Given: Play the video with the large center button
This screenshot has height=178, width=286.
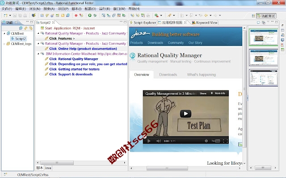Looking at the screenshot, I should (185, 114).
